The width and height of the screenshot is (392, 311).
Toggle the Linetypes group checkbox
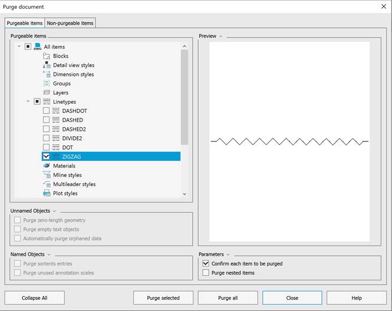[37, 101]
